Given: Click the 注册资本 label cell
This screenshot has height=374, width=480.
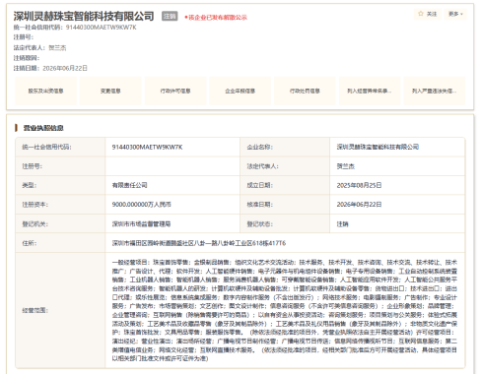Looking at the screenshot, I should (60, 205).
